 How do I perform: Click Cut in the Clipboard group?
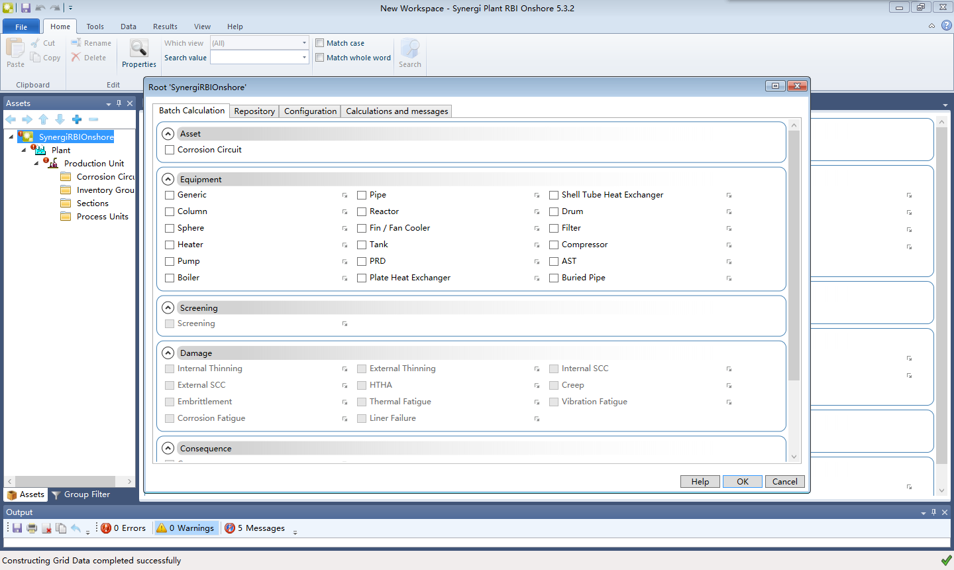click(x=43, y=43)
